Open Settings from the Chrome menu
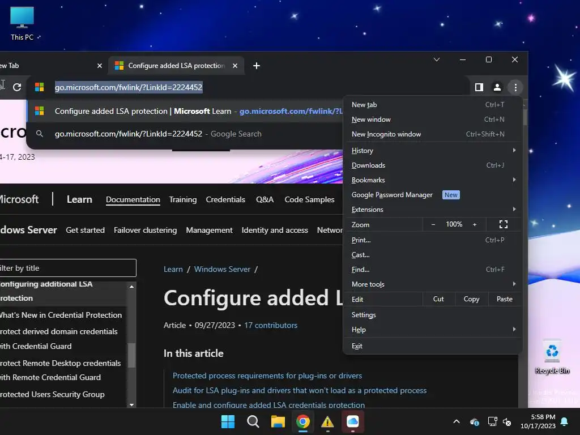The image size is (580, 435). pos(432,315)
